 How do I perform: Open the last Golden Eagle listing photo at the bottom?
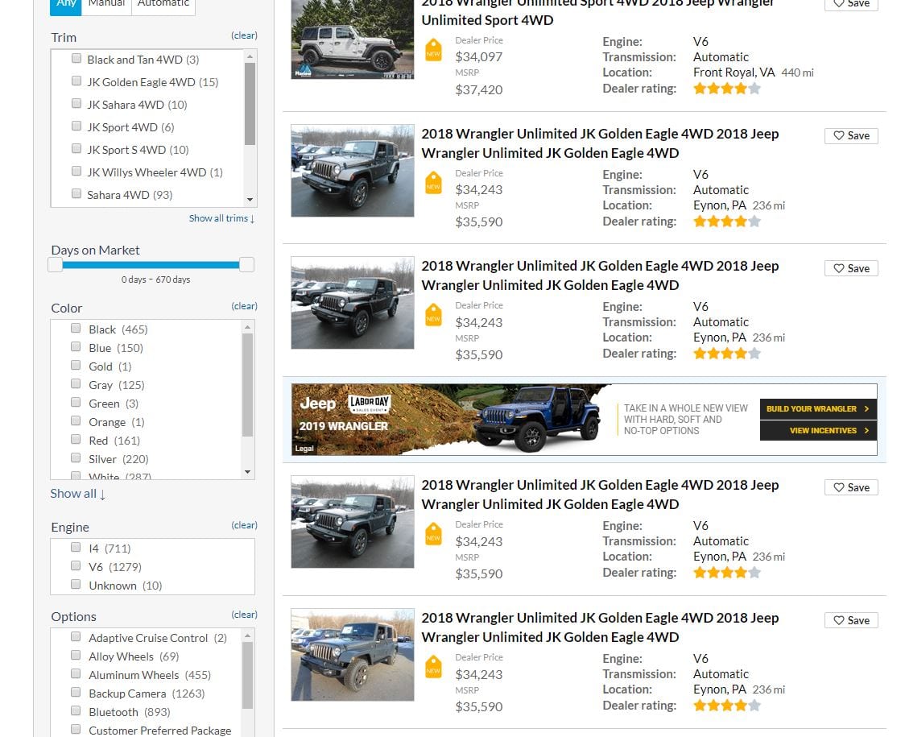pos(352,655)
